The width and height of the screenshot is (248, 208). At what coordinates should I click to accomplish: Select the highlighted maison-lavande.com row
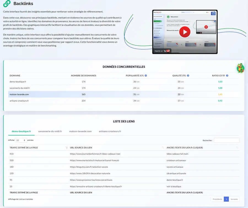(124, 94)
